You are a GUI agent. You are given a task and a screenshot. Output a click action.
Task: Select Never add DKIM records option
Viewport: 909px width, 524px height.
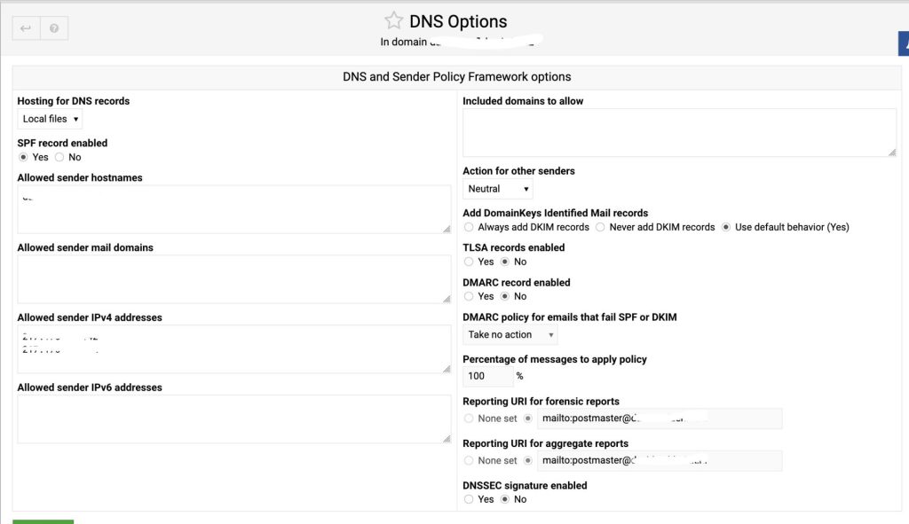click(x=600, y=227)
